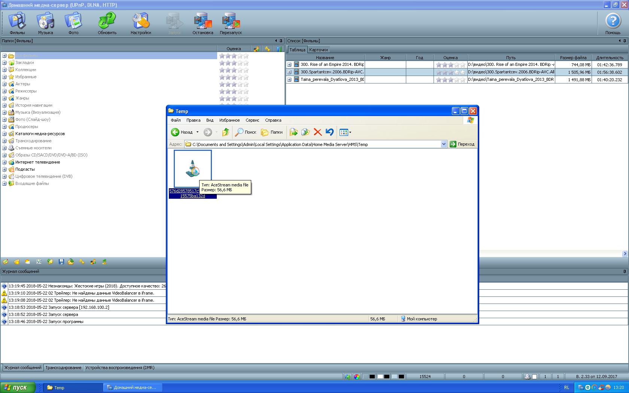Select the AceStream media file thumbnail
The width and height of the screenshot is (629, 393).
(192, 169)
